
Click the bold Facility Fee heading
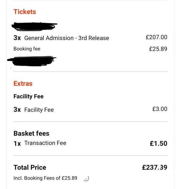pos(29,96)
